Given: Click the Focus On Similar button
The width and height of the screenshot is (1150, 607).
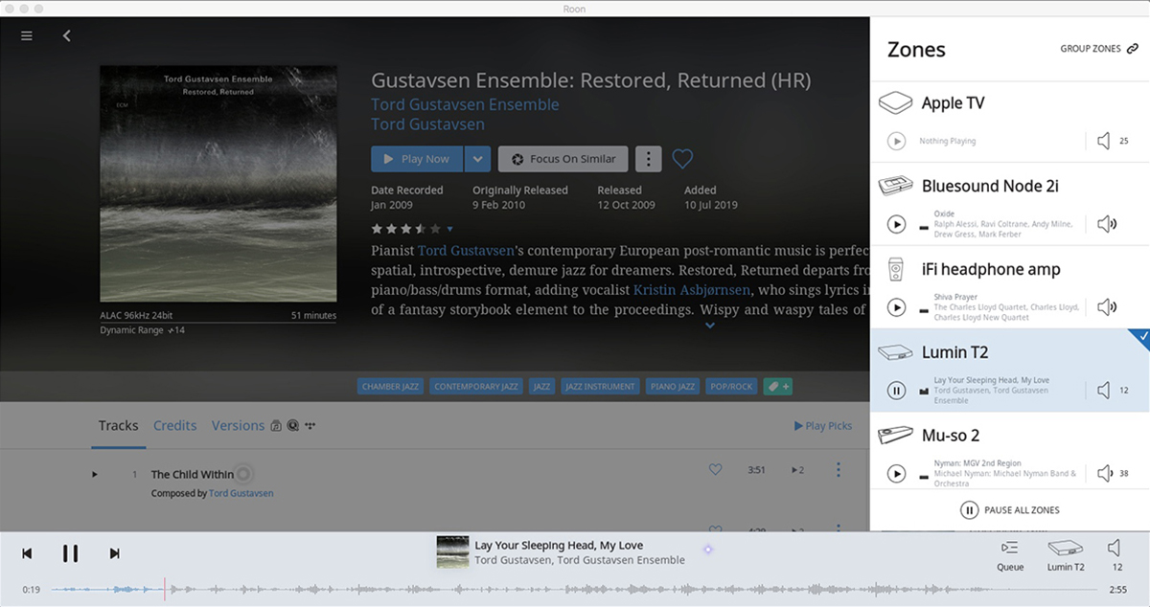Looking at the screenshot, I should pos(563,159).
